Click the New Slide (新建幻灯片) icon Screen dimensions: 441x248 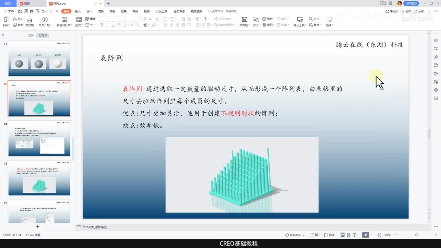64,19
